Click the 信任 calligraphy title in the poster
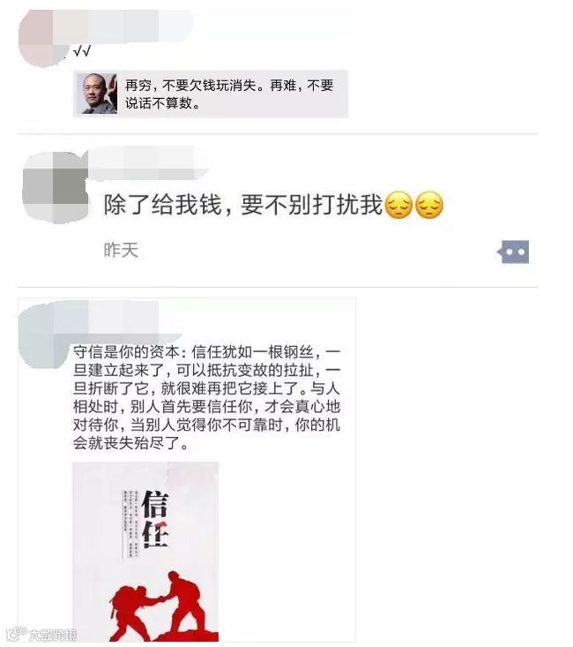573x647 pixels. [155, 519]
